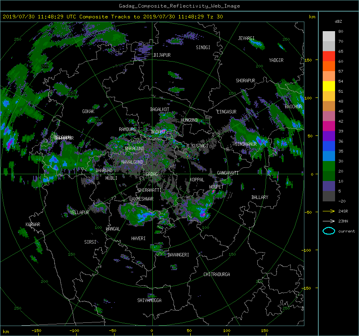Click the RAICHUR city label
Screen dimensions: 359x336
pyautogui.click(x=293, y=107)
